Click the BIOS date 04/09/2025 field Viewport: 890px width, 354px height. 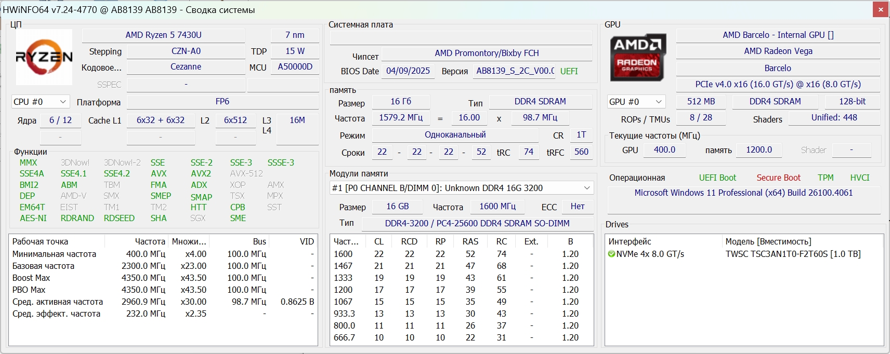[x=408, y=71]
